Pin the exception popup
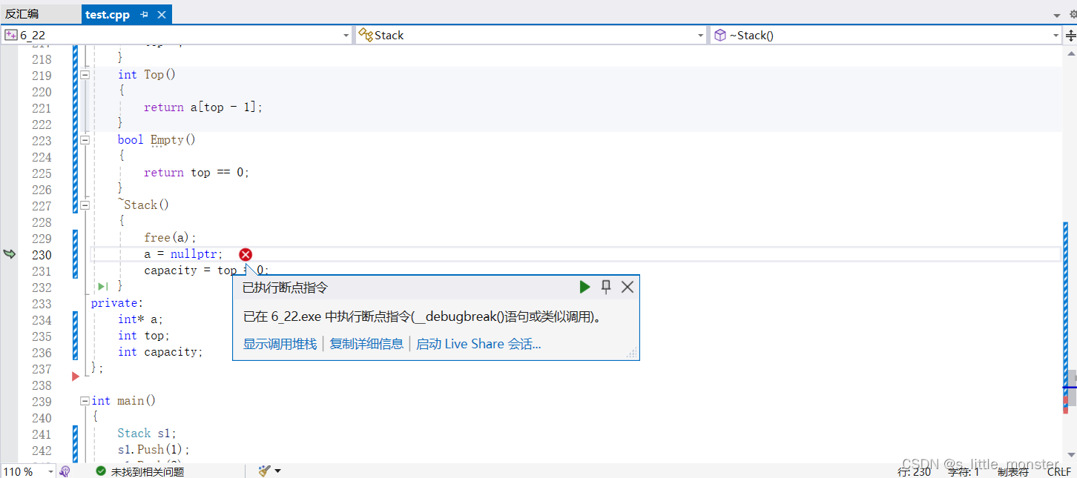The image size is (1077, 478). click(x=606, y=287)
